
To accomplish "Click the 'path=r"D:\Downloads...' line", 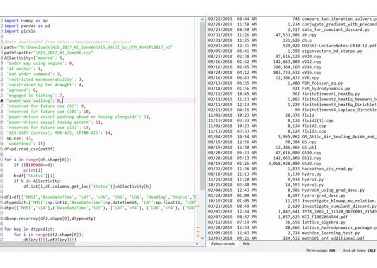I will tap(88, 47).
